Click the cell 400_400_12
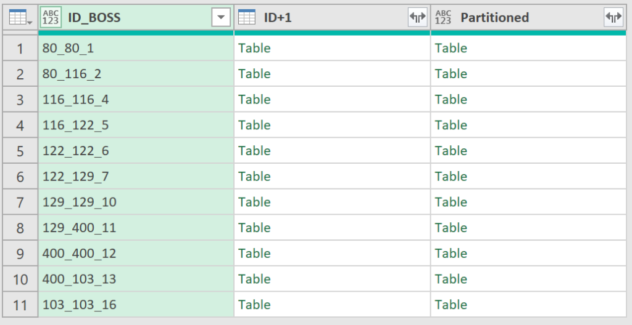The width and height of the screenshot is (632, 325). click(136, 254)
